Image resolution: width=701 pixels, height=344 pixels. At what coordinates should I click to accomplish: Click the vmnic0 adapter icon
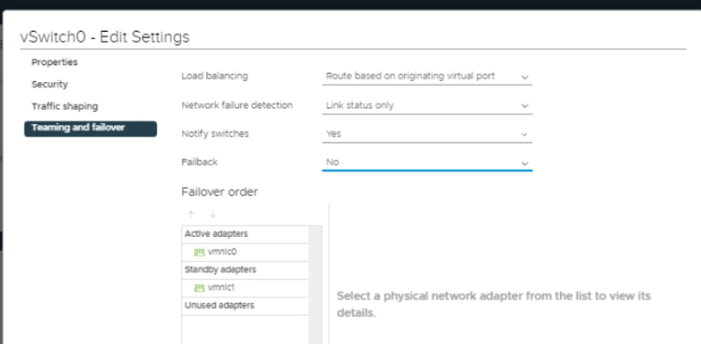[x=199, y=253]
